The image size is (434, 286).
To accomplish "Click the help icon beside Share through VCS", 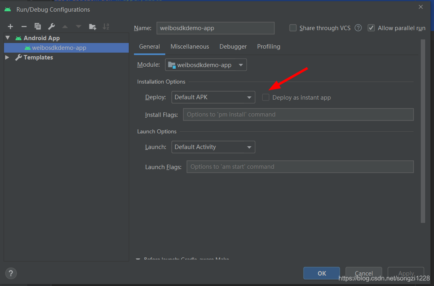I will point(358,28).
